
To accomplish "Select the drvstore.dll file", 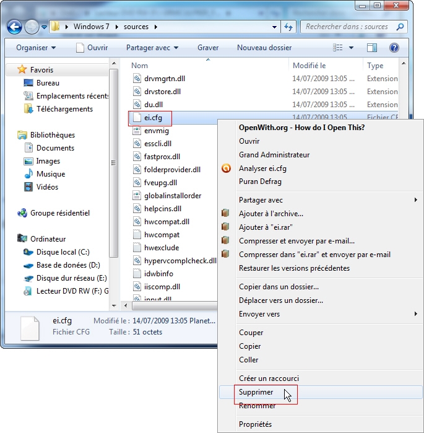I will [x=162, y=92].
